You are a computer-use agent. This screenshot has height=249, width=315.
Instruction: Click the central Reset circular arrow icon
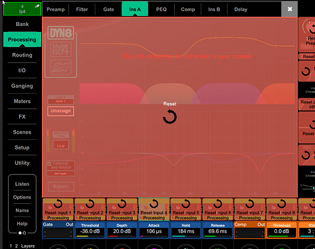tap(169, 117)
